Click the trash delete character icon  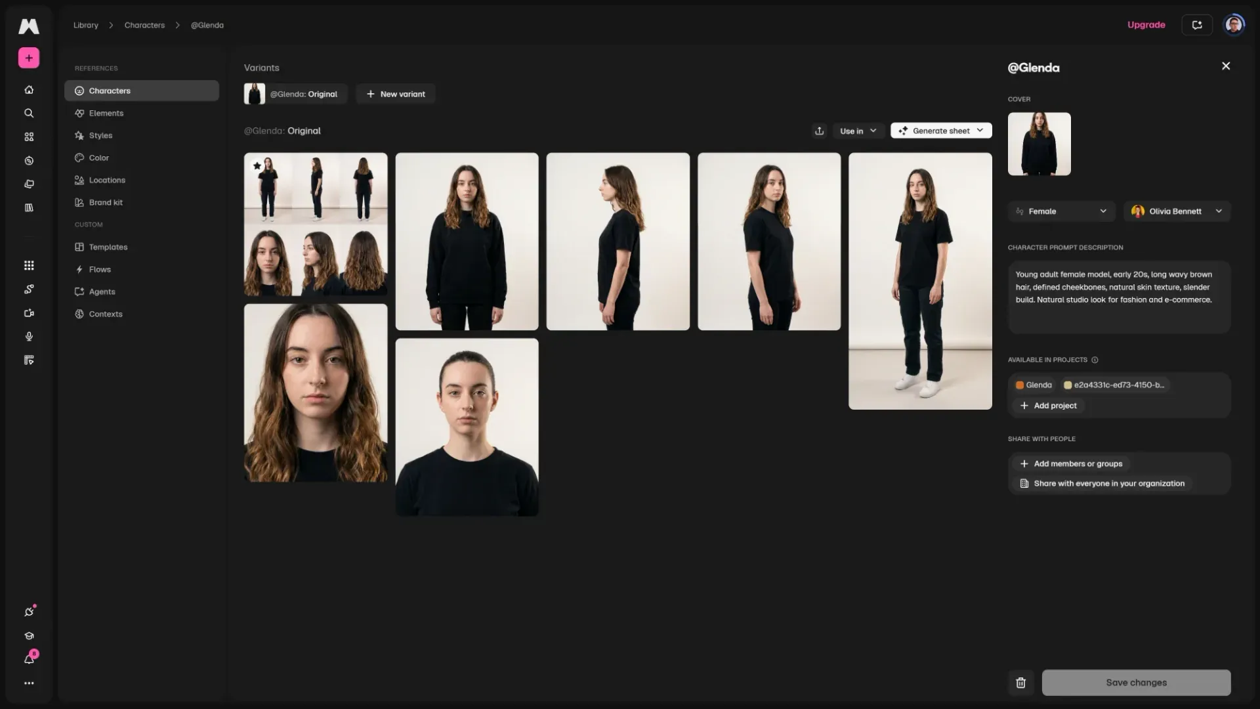click(1021, 683)
